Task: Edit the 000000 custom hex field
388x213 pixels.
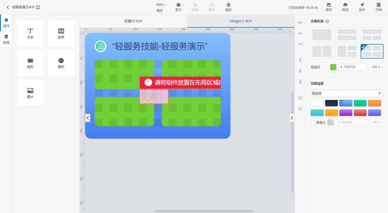Action: tap(351, 122)
